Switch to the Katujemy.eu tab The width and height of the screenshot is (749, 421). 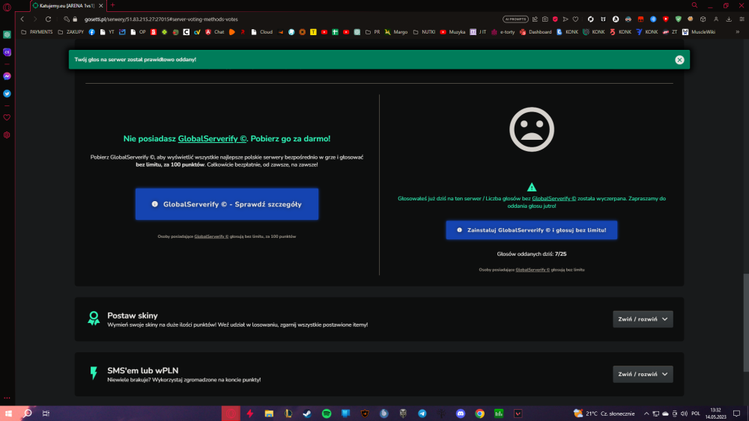(67, 6)
